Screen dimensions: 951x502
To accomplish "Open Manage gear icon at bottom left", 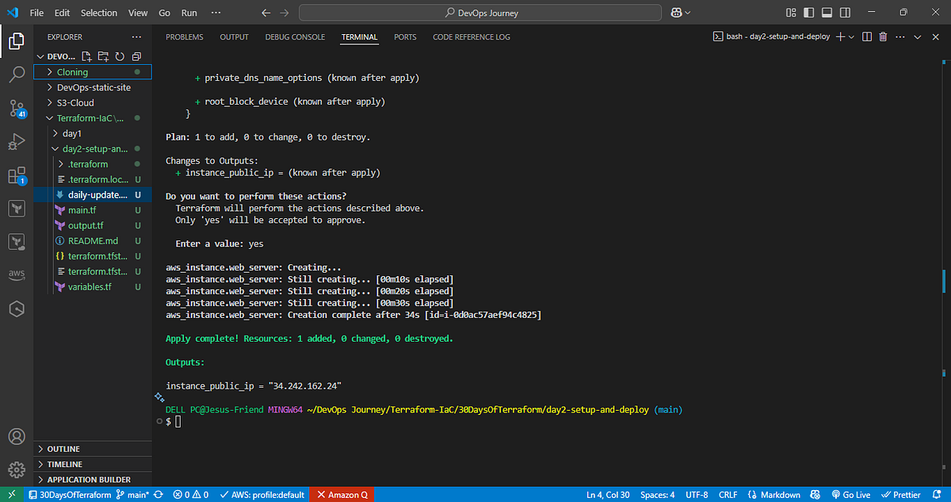I will click(17, 469).
